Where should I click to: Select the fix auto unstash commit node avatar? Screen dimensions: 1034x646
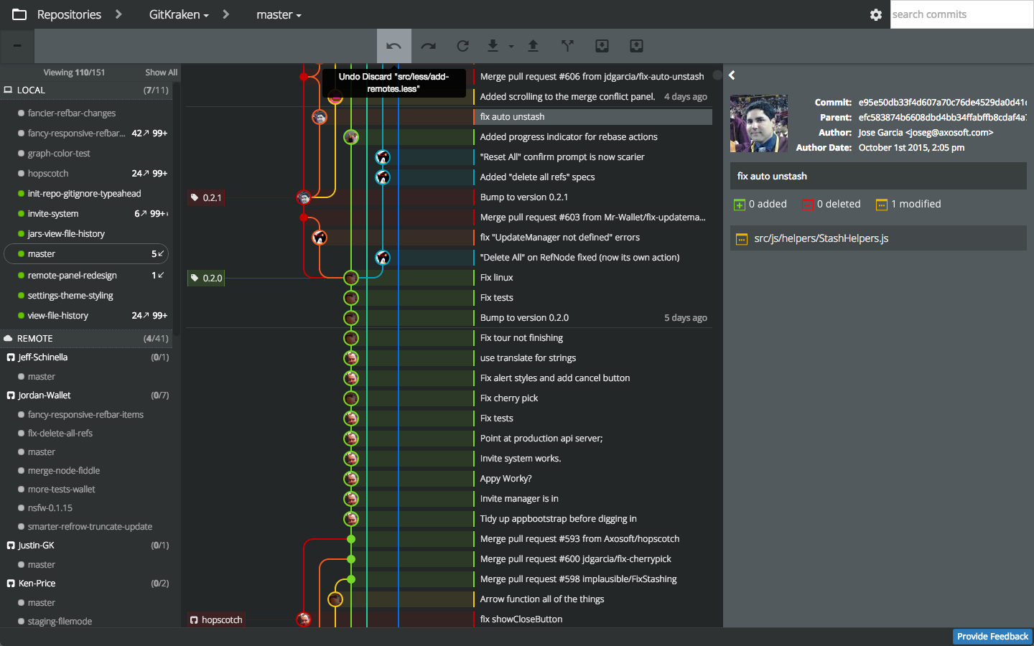click(x=320, y=117)
